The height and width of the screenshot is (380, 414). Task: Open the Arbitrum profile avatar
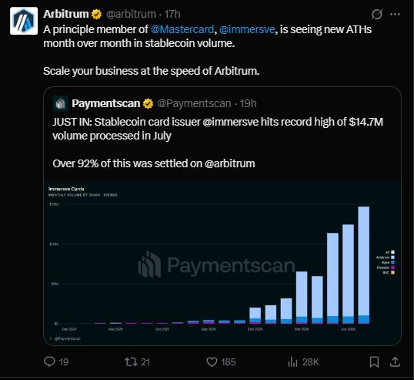24,21
